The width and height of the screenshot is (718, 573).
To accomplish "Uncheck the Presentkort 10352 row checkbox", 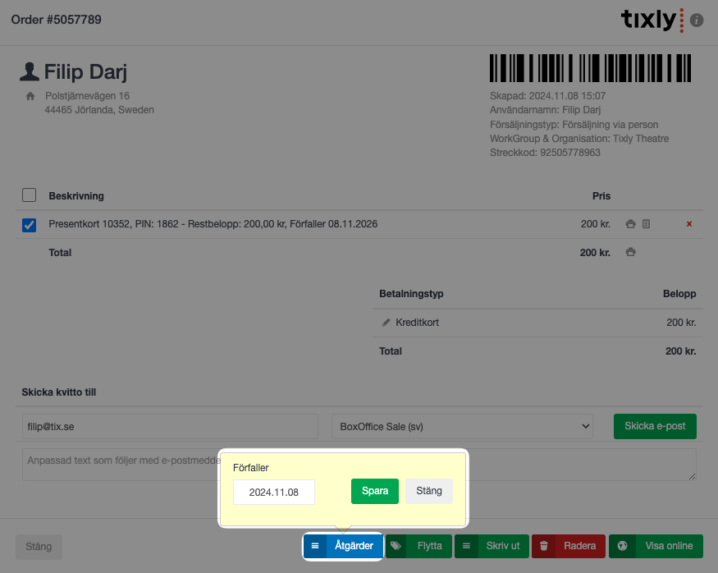I will (29, 225).
